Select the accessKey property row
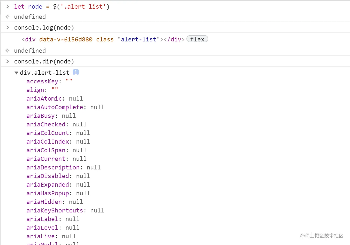This screenshot has height=245, width=350. 50,81
